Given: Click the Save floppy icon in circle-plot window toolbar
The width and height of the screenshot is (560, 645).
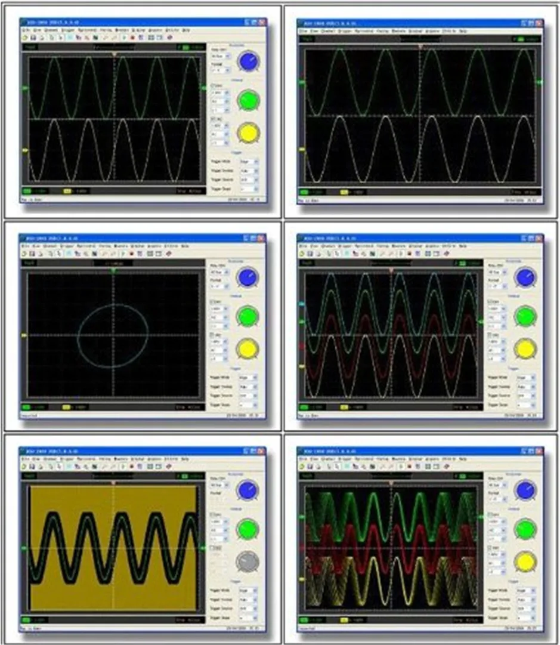Looking at the screenshot, I should (x=32, y=254).
